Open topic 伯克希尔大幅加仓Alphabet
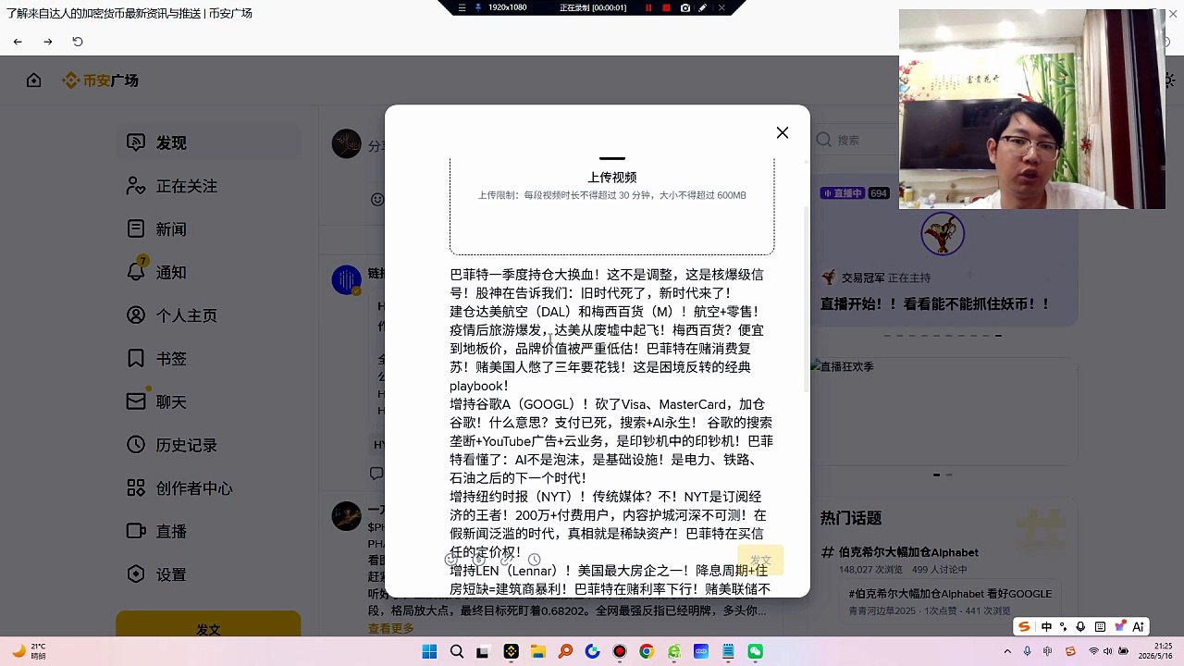The image size is (1184, 666). 908,552
